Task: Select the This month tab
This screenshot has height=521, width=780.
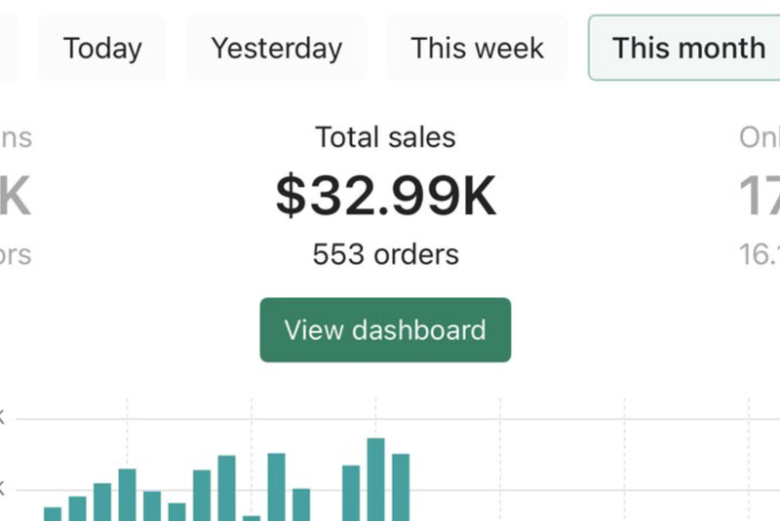Action: (687, 48)
